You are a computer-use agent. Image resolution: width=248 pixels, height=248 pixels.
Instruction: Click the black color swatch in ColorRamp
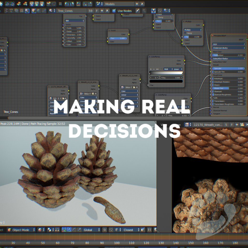166,81
